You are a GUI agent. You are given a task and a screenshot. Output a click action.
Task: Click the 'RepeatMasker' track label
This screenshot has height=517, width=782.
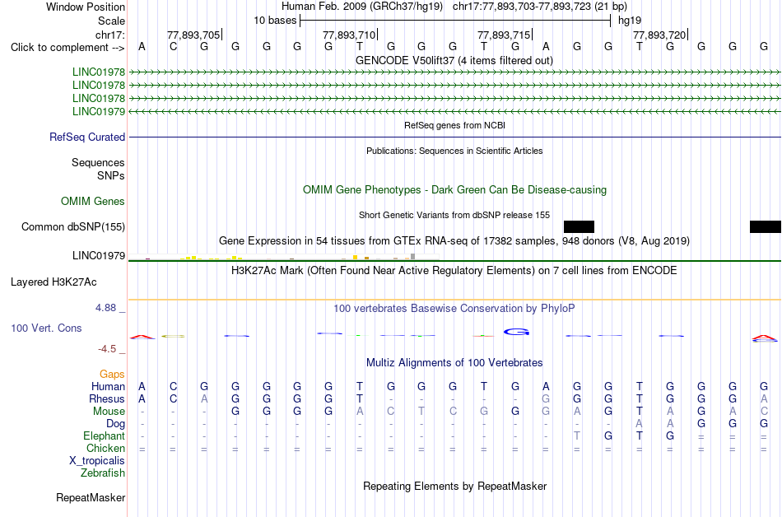tap(91, 497)
